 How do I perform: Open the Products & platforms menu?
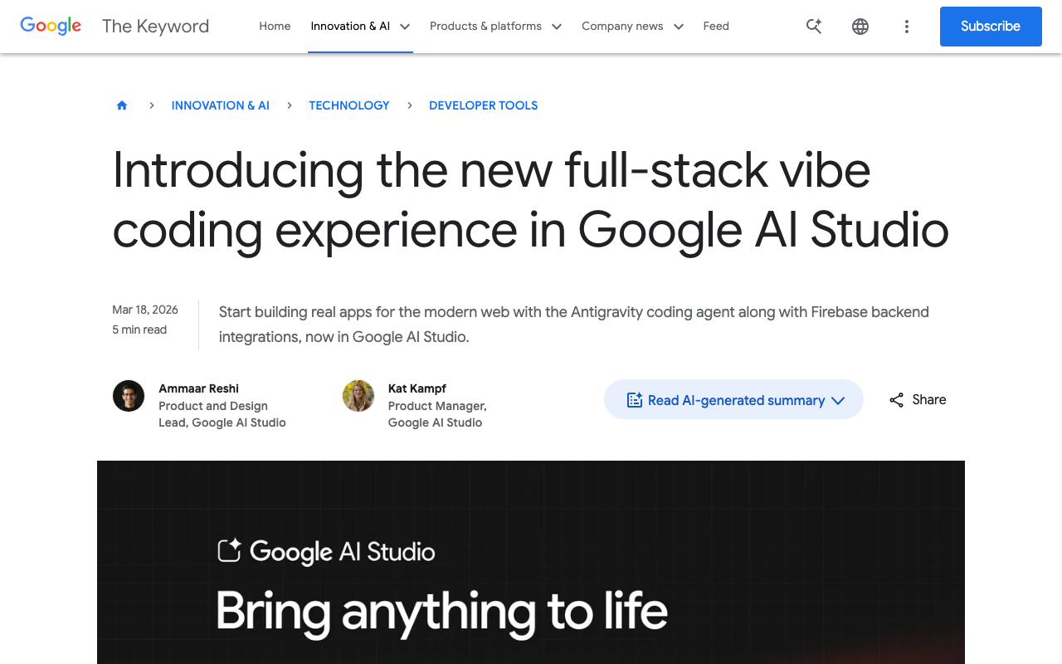point(485,26)
